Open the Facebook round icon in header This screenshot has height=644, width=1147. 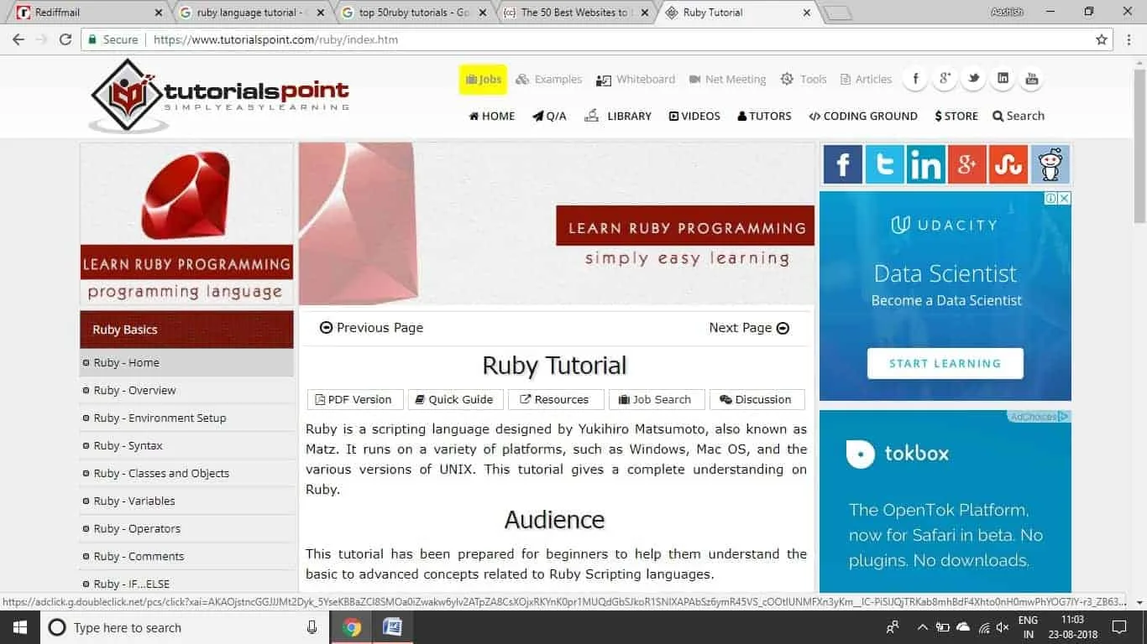[915, 79]
